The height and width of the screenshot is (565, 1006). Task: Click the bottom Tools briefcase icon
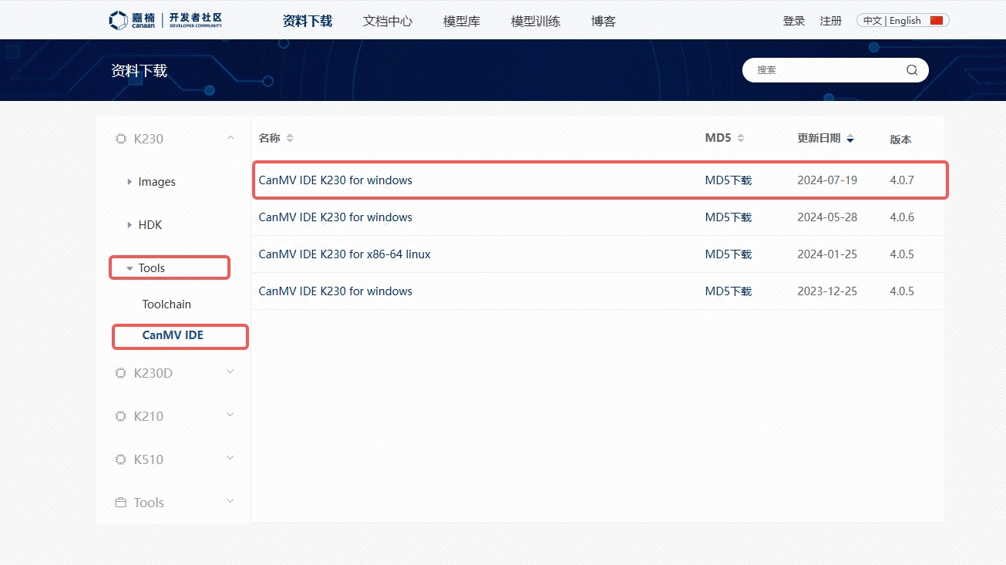pos(121,503)
